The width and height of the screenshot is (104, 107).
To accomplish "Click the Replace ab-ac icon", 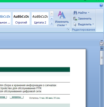I will [75, 18].
